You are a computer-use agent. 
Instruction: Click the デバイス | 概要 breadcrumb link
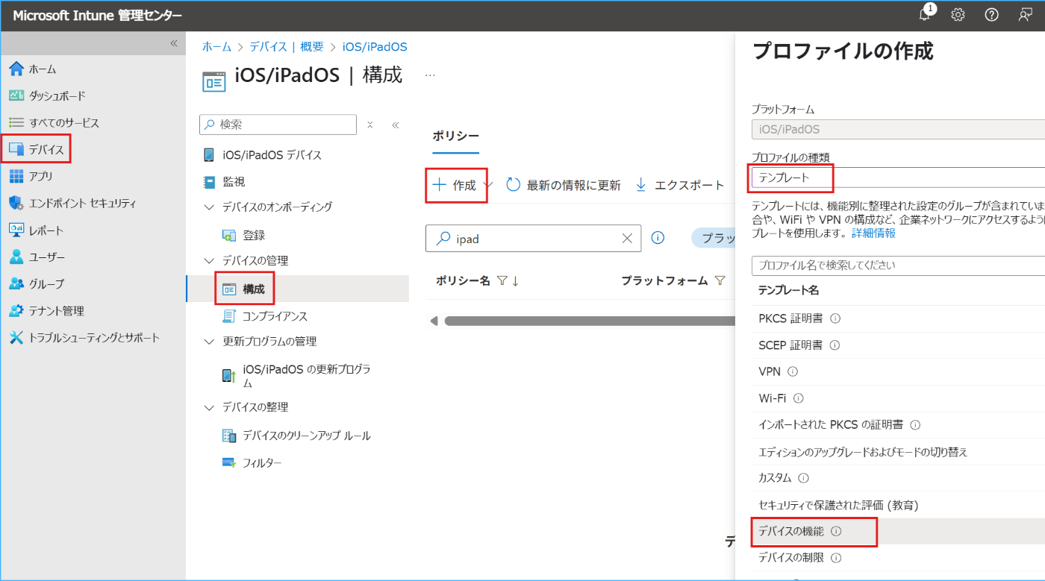click(287, 46)
